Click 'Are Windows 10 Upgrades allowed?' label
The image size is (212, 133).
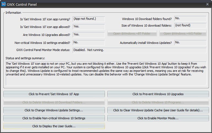tap(47, 35)
